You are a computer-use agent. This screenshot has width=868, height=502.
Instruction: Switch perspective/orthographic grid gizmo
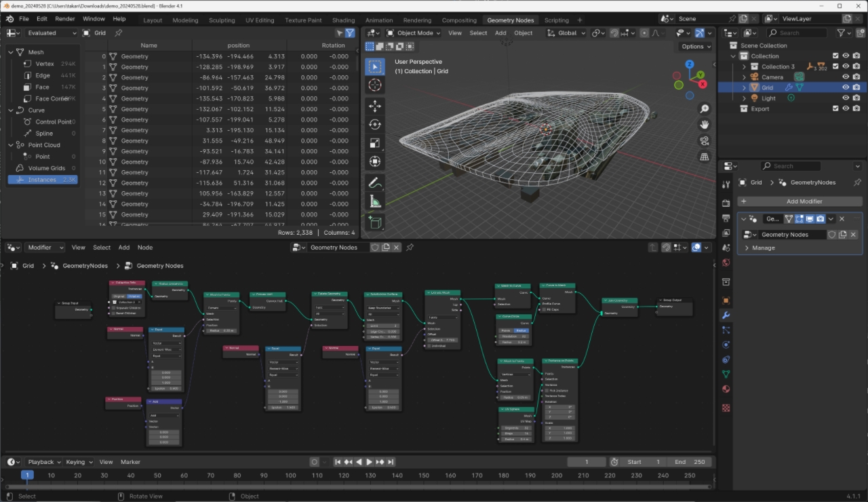705,157
